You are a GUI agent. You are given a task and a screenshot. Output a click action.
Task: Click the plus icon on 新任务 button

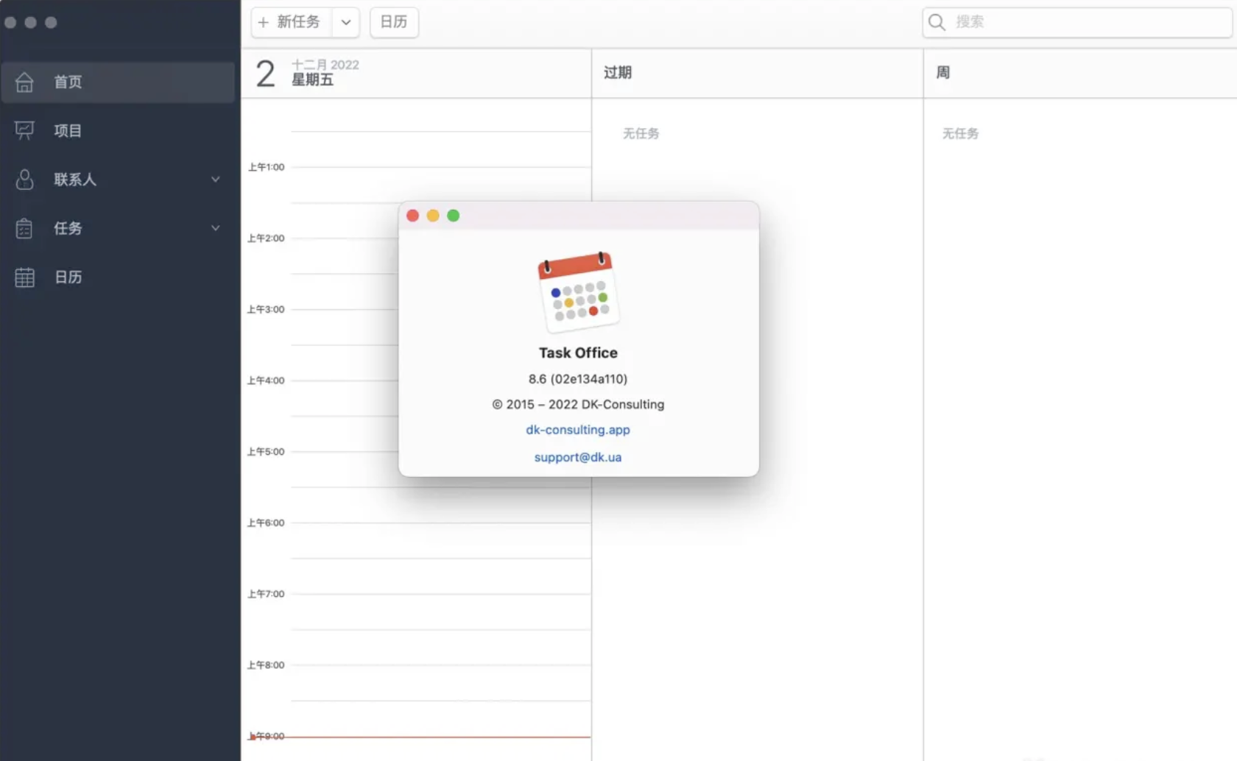[264, 22]
